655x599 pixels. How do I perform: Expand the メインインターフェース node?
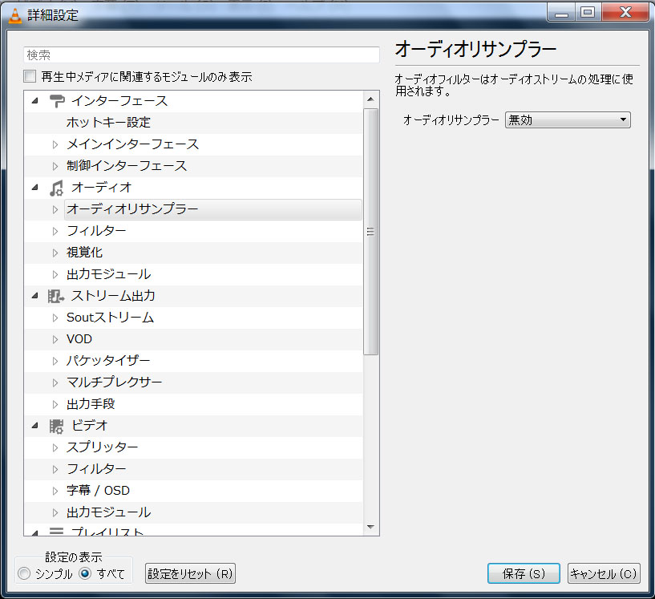[x=55, y=144]
